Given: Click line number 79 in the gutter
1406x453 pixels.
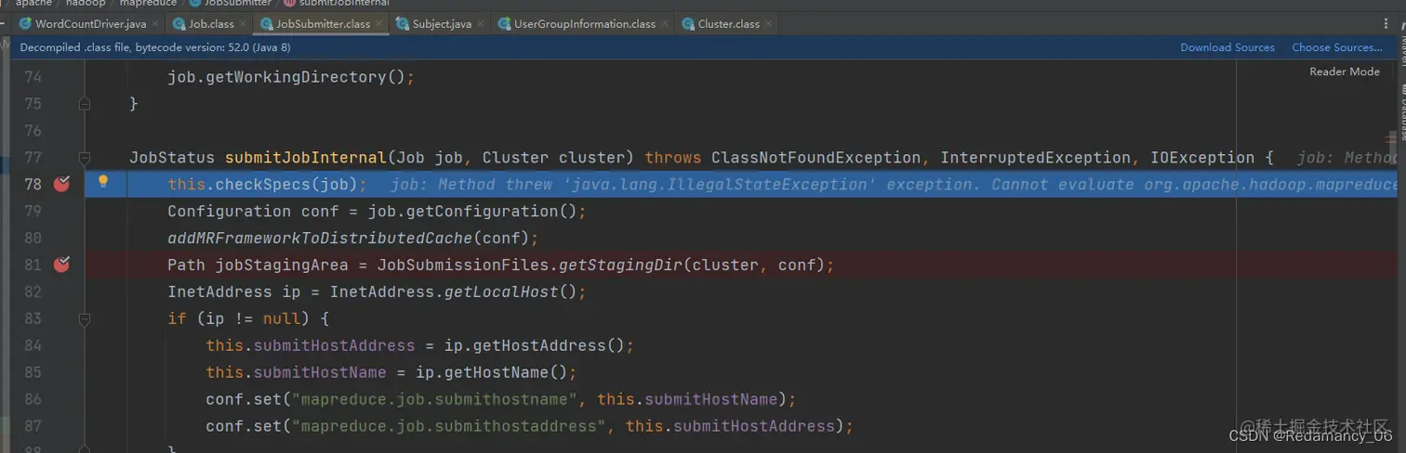Looking at the screenshot, I should pyautogui.click(x=33, y=211).
